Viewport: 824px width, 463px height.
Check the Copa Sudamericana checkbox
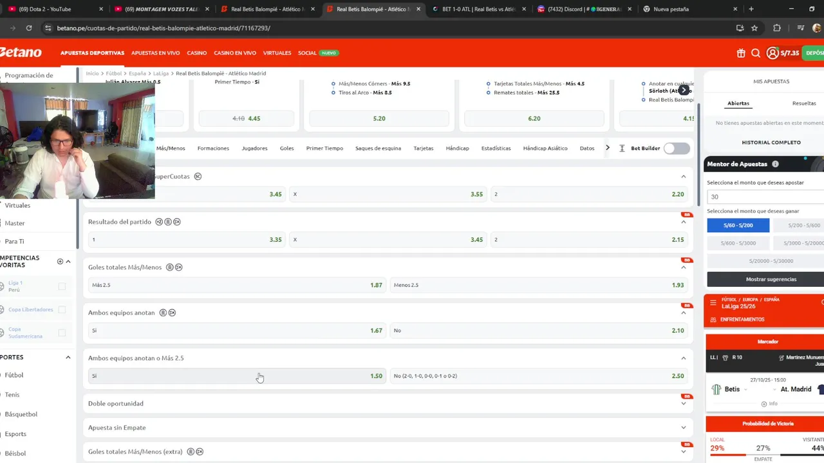[62, 332]
